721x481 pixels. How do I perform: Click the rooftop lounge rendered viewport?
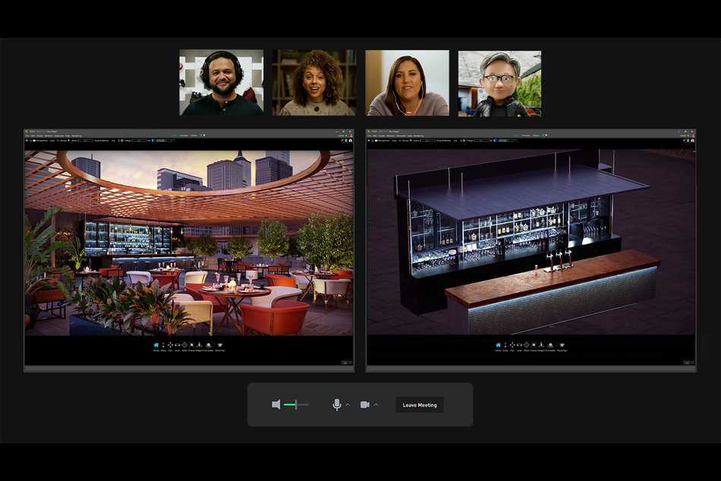coord(189,243)
